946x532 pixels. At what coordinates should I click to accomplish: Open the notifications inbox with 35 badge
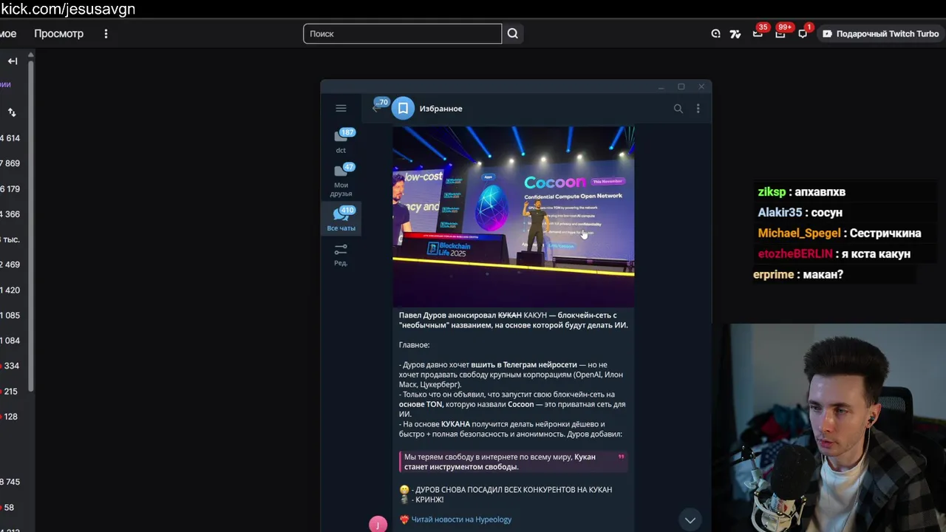pos(758,33)
